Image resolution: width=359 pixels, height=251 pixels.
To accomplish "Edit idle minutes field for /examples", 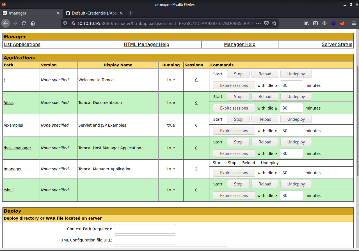I will click(x=291, y=131).
